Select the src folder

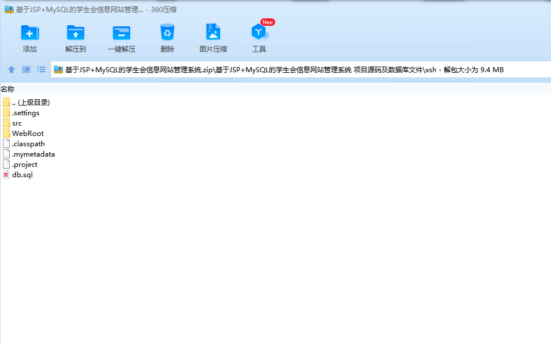coord(17,123)
